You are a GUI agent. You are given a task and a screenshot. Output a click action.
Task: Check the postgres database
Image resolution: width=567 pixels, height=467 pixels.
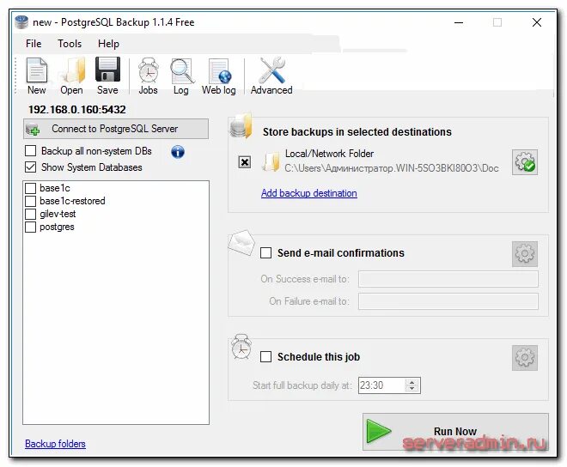click(x=30, y=227)
